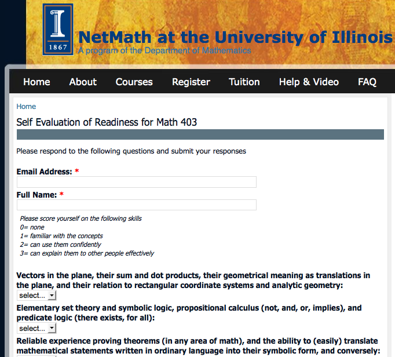Open the NetMath at the University of Illinois title

(235, 37)
